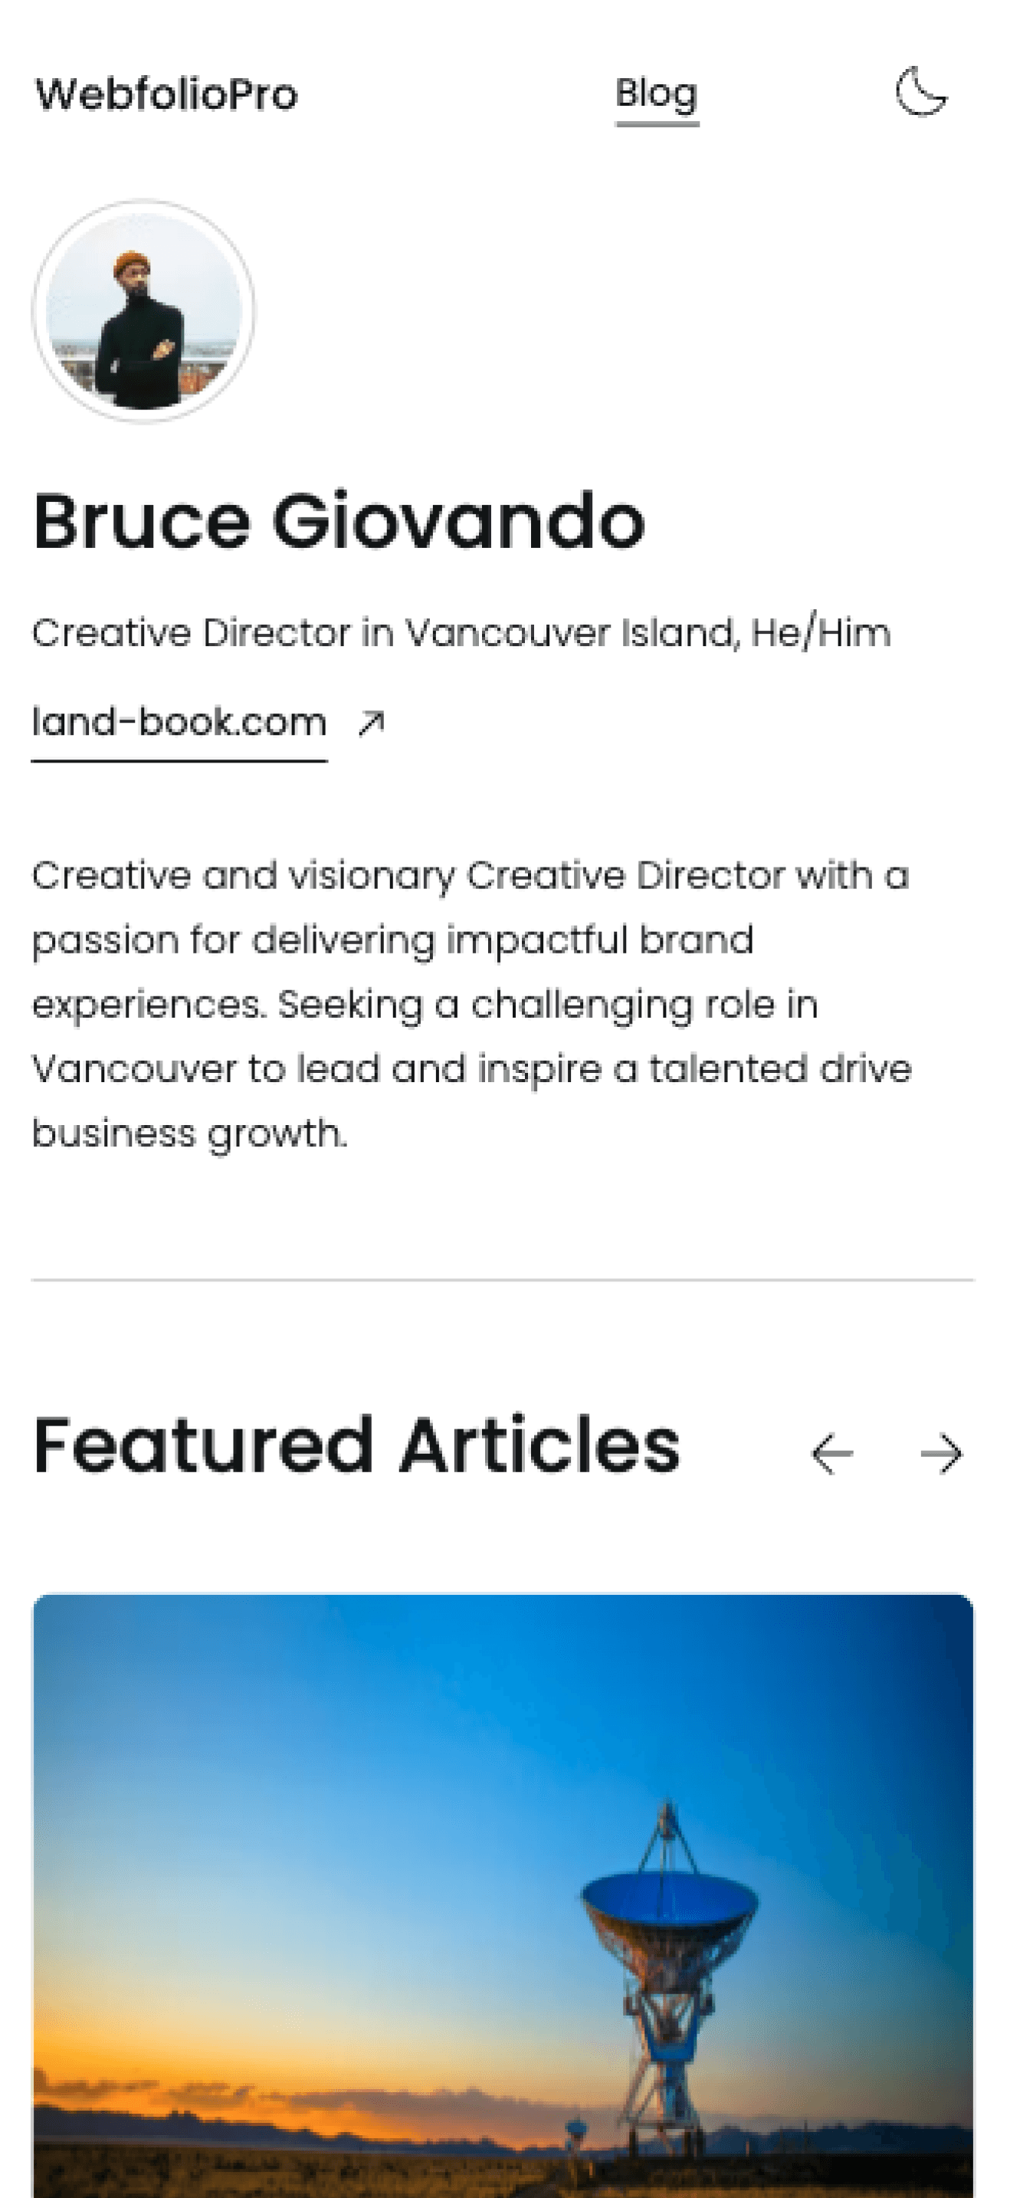Click Bruce Giovando's circular profile photo

click(143, 311)
